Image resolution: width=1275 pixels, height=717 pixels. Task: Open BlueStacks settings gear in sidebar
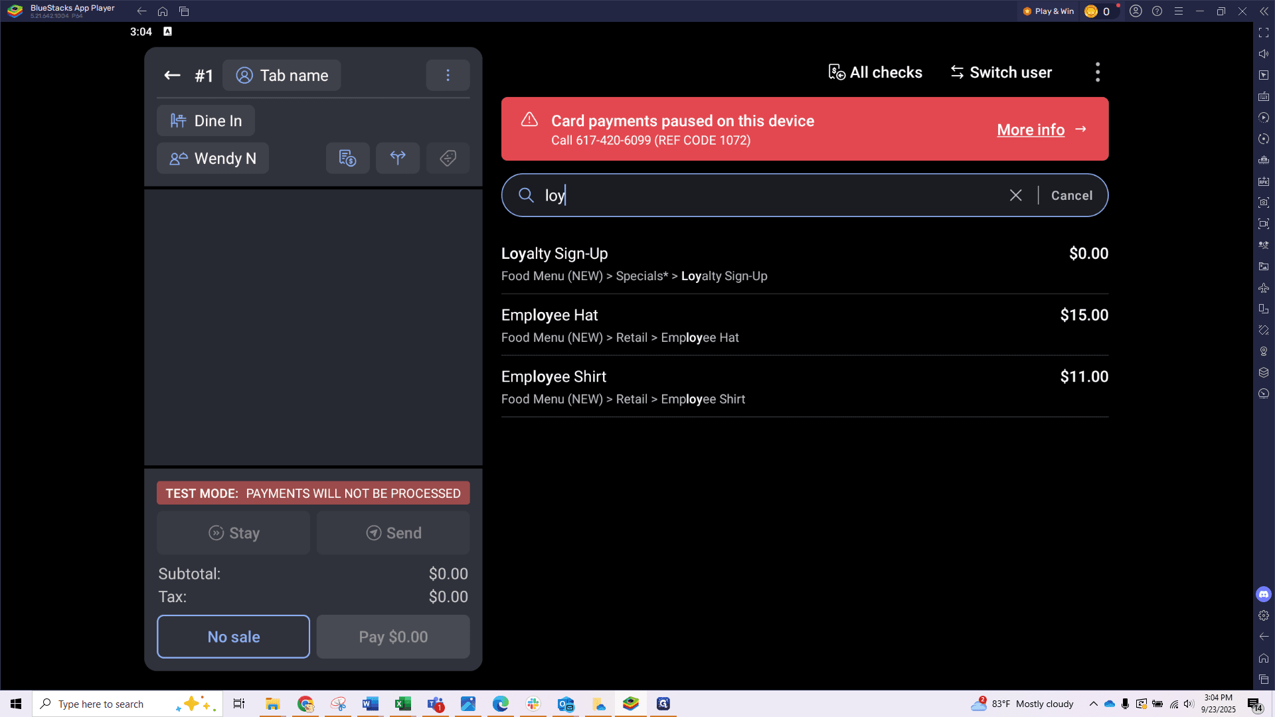(1264, 615)
